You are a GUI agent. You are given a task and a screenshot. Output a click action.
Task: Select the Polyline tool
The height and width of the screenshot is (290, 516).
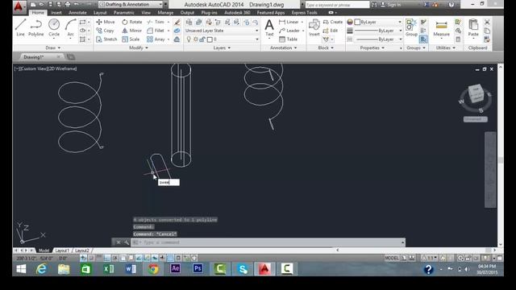(35, 27)
